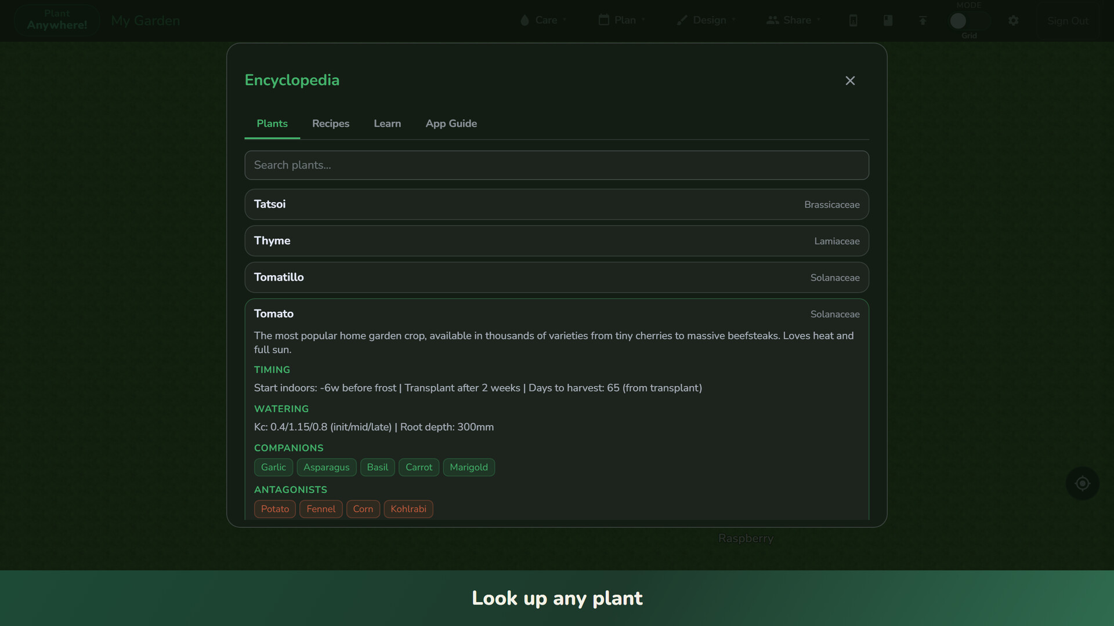Open the Design dropdown menu
The width and height of the screenshot is (1114, 626).
point(706,20)
